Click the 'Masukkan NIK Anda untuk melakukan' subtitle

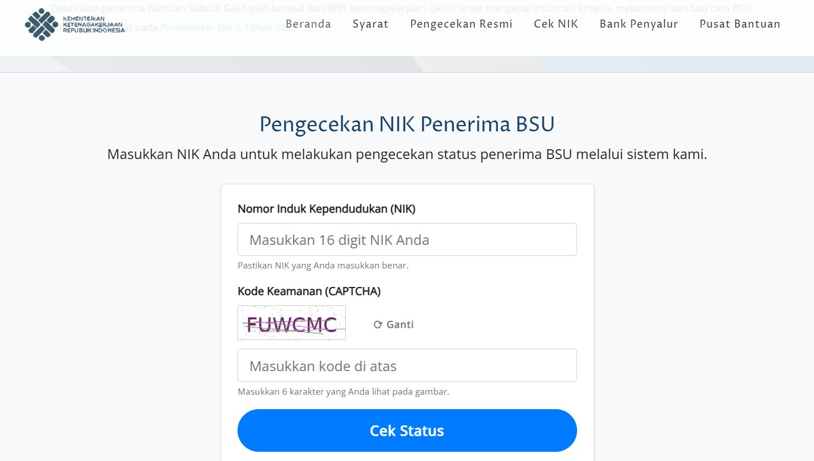click(x=407, y=154)
